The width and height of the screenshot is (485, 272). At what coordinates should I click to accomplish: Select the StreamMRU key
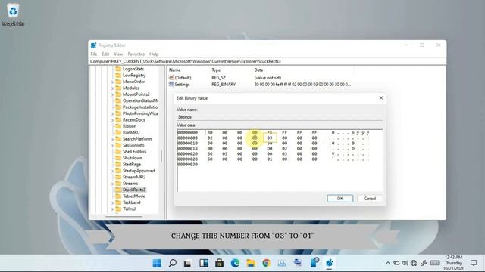134,177
